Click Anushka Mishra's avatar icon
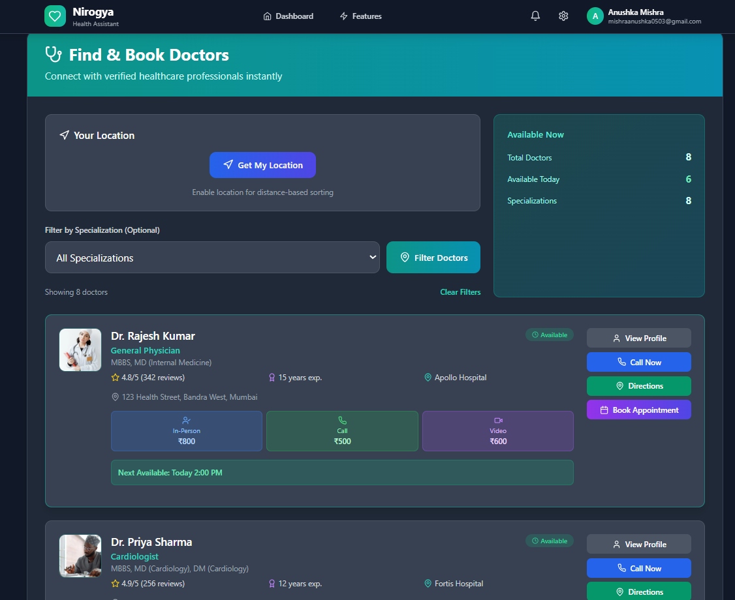Viewport: 735px width, 600px height. pos(595,16)
